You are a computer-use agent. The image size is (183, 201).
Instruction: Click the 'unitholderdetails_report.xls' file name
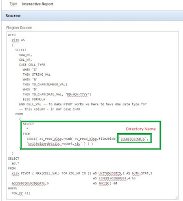pyautogui.click(x=54, y=144)
